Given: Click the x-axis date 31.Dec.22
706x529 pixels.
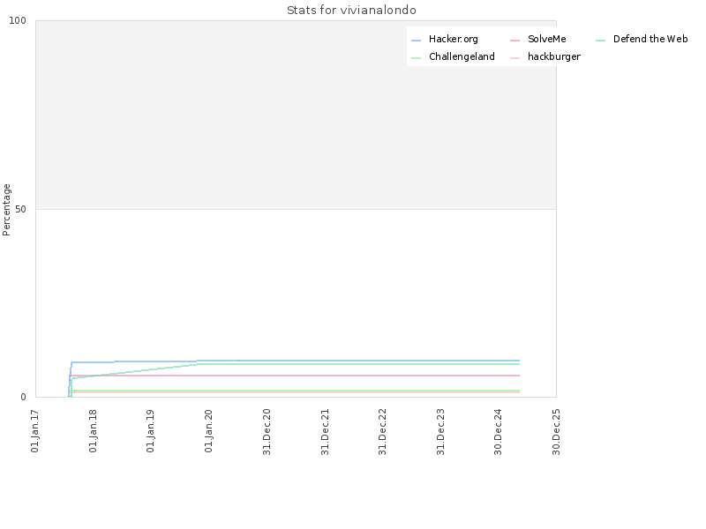Looking at the screenshot, I should click(382, 432).
